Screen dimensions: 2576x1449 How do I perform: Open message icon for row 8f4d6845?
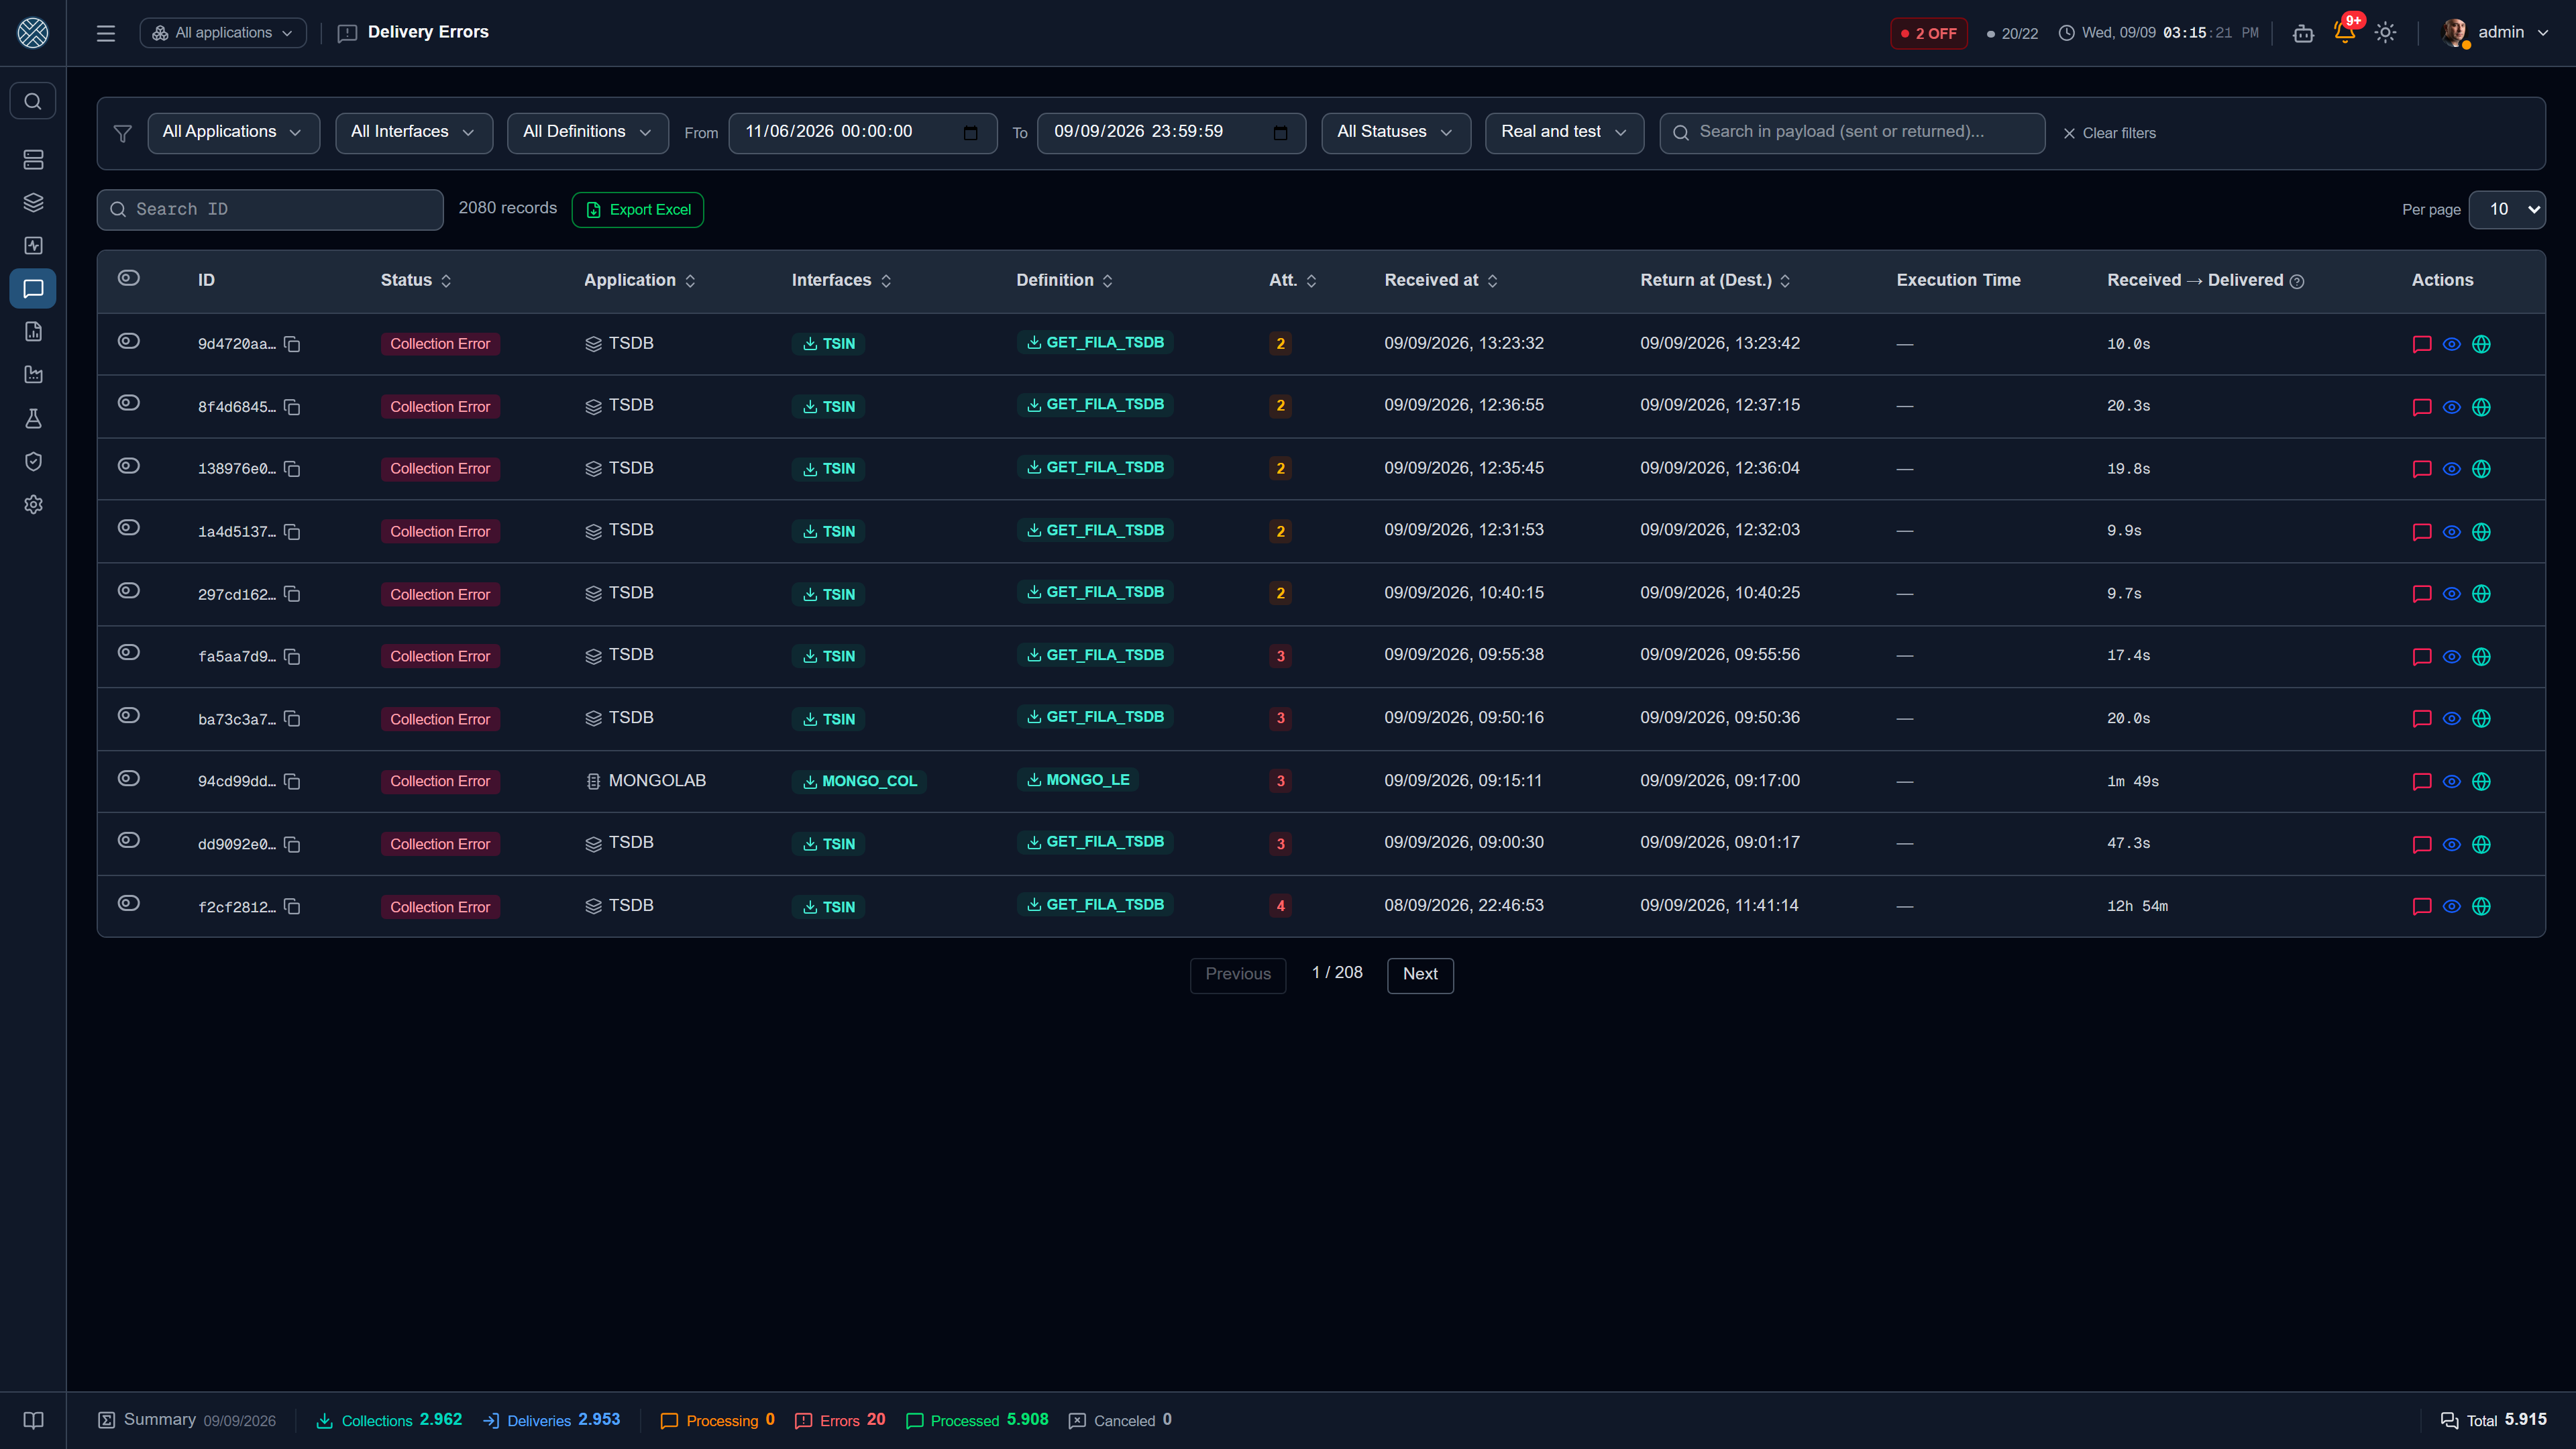click(x=2422, y=407)
